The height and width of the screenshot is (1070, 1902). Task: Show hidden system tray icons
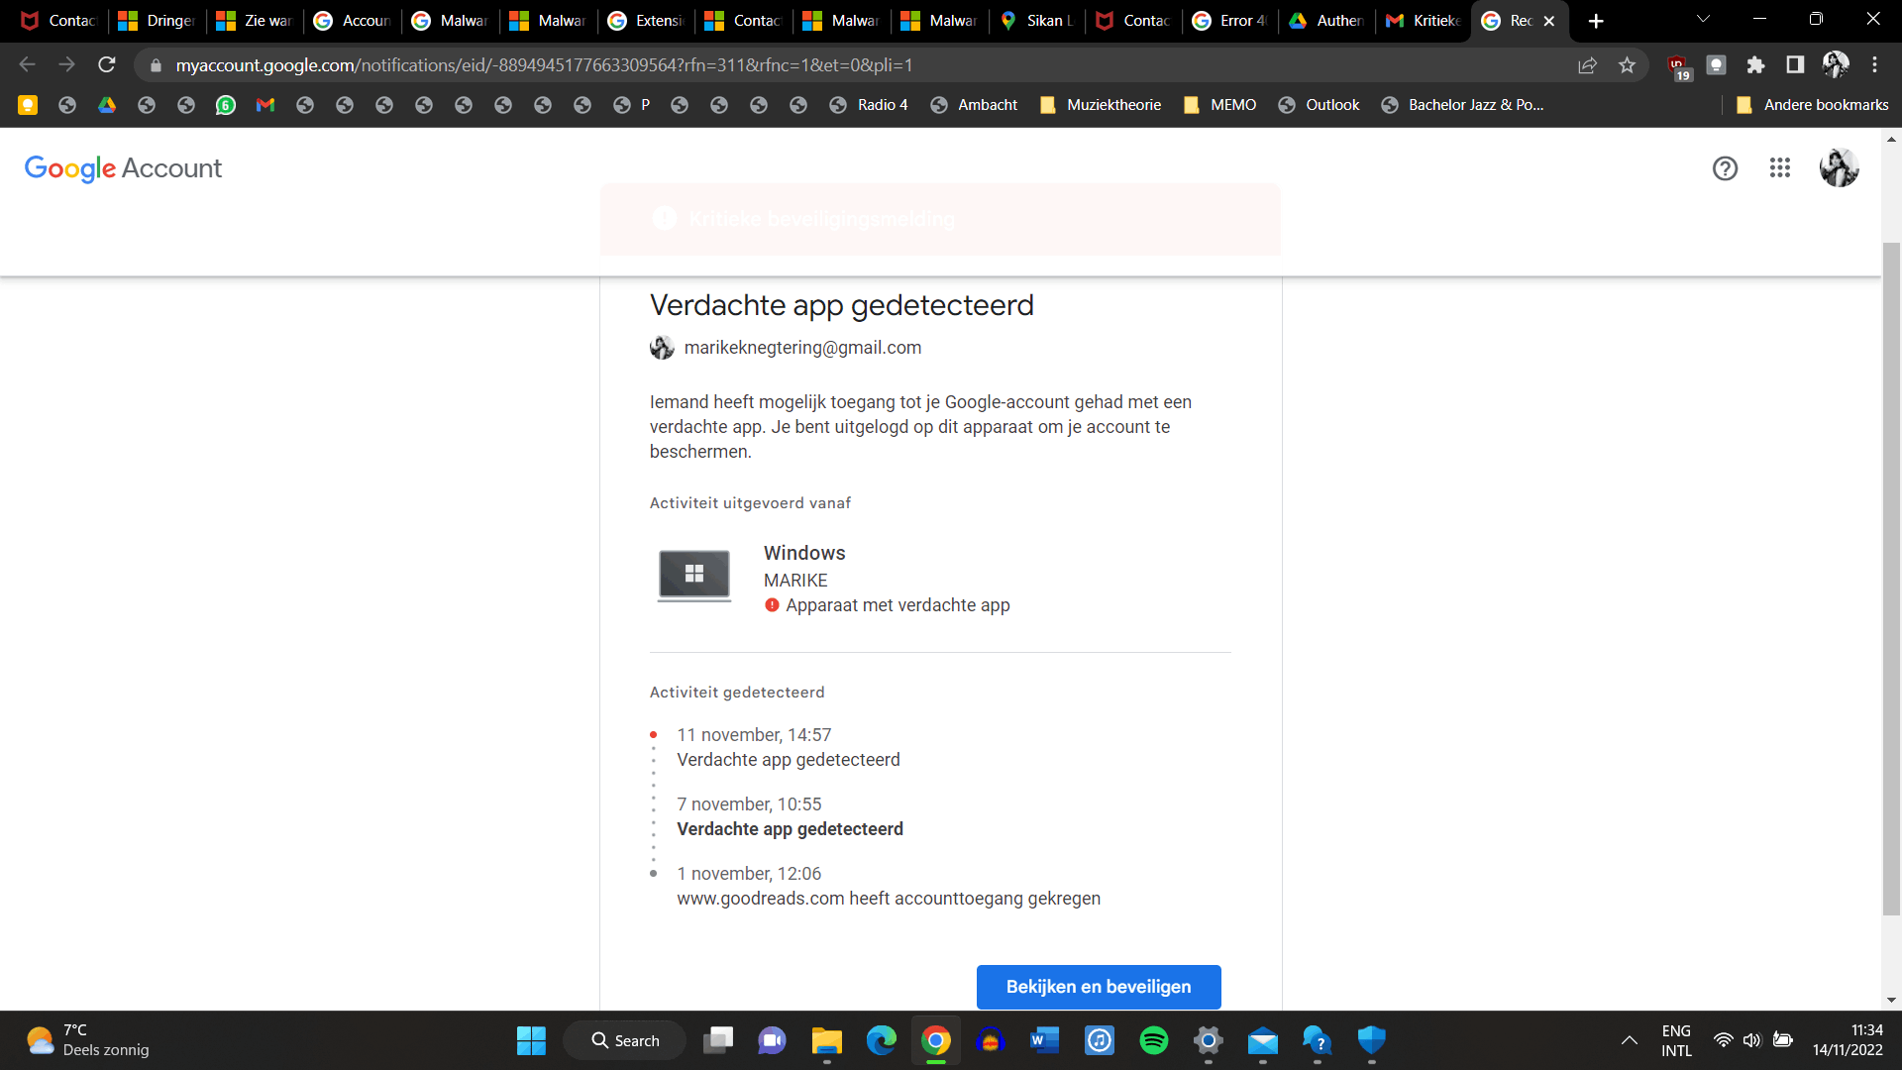pyautogui.click(x=1629, y=1040)
